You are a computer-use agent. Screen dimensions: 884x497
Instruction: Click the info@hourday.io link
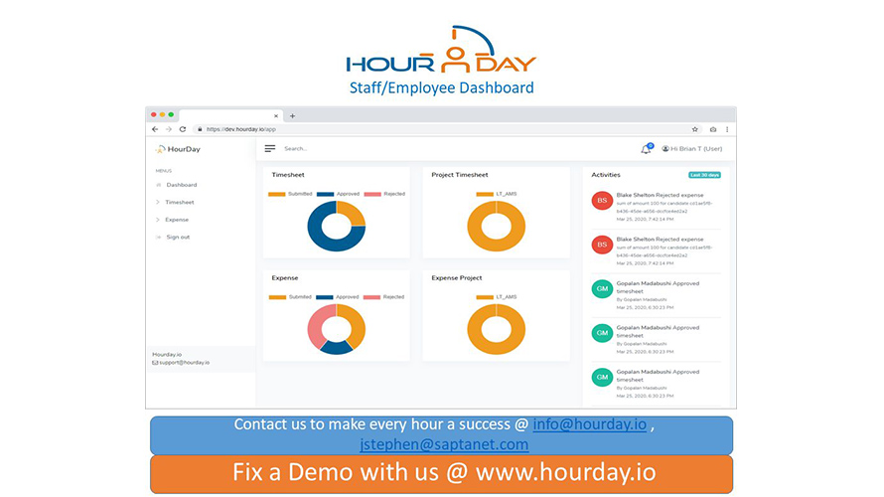[590, 424]
